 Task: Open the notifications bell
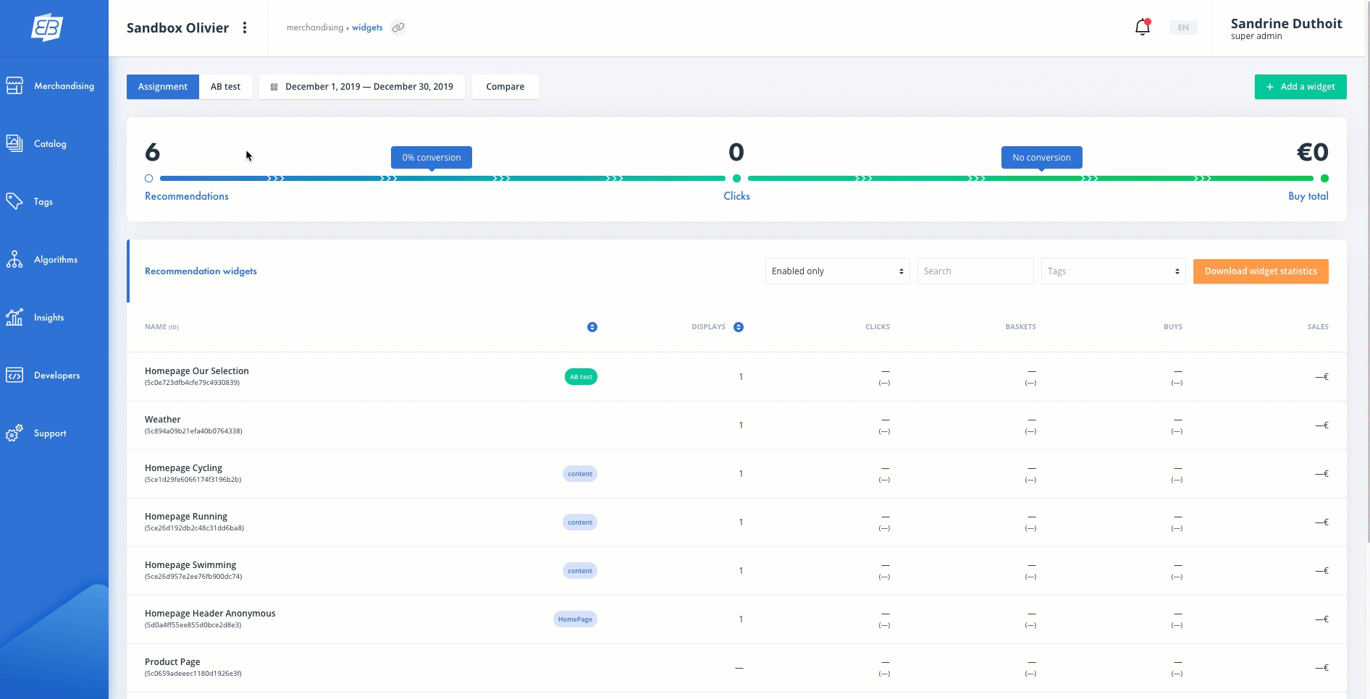pos(1142,27)
